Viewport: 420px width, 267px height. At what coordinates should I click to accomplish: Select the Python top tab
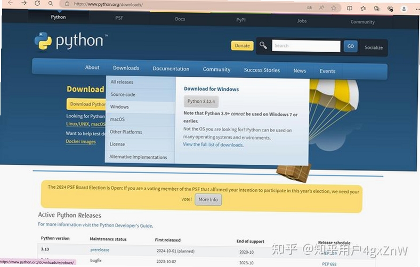58,17
